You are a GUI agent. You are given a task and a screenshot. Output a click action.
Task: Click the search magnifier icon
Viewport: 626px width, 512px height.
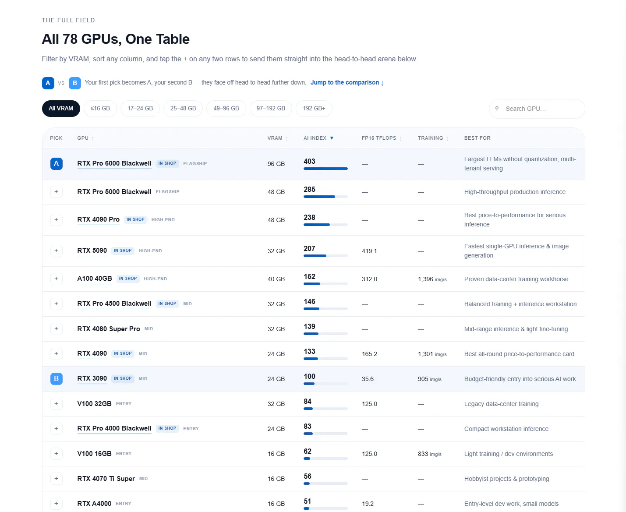pyautogui.click(x=497, y=109)
